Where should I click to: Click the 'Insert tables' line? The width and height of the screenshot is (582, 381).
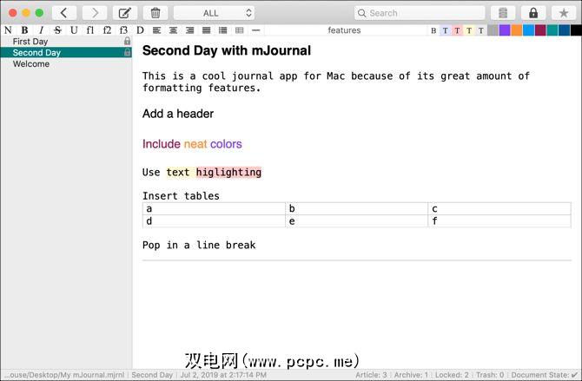(181, 196)
